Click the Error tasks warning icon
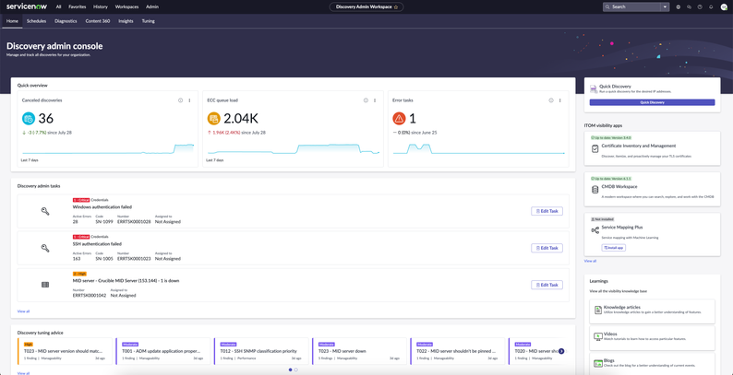This screenshot has height=375, width=733. tap(399, 119)
